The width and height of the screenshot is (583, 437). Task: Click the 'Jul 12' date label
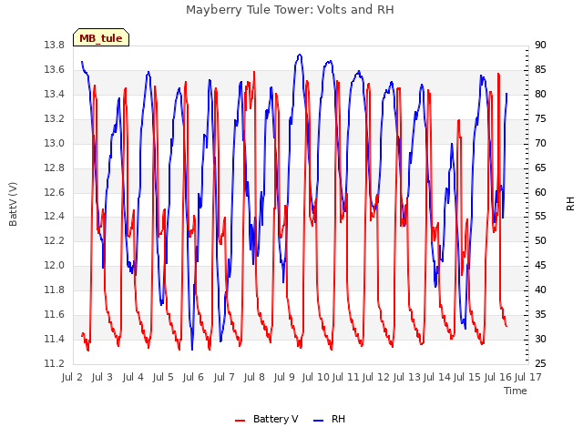[x=376, y=377]
